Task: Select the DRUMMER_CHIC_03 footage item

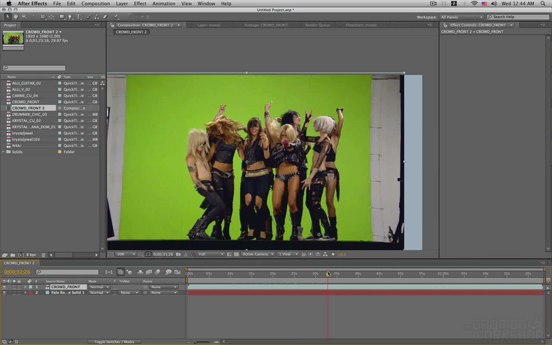Action: point(29,114)
